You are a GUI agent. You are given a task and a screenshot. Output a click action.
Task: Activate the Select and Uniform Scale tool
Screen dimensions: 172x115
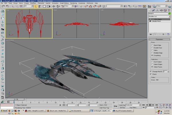(x=62, y=6)
